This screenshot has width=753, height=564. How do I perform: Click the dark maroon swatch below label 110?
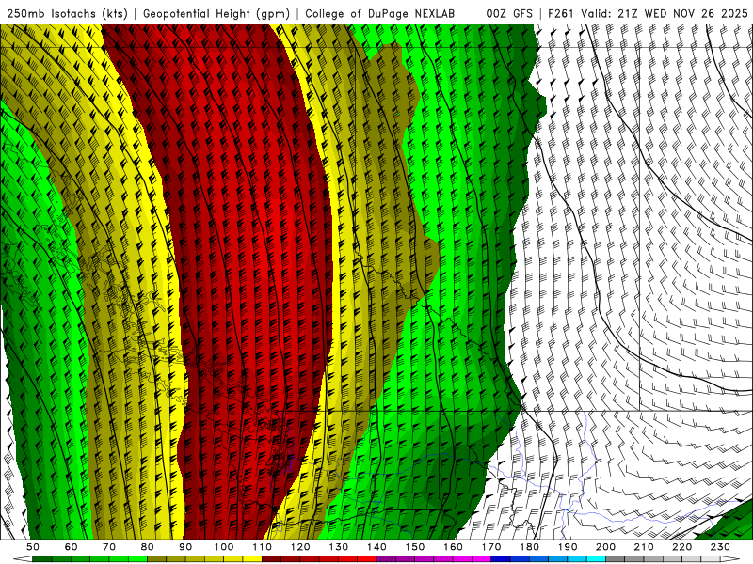272,559
